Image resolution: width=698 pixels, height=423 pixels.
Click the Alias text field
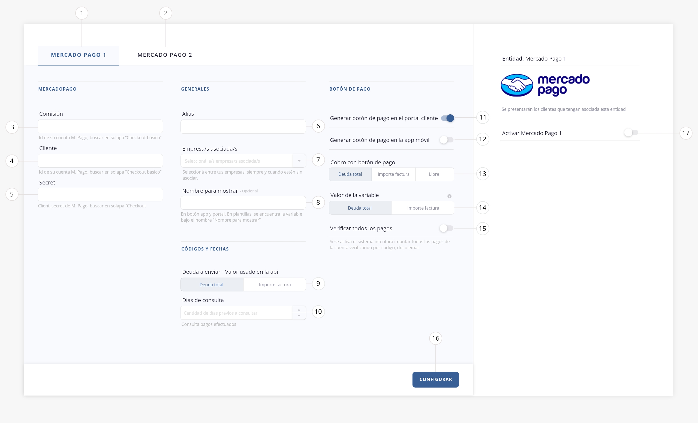pos(243,127)
